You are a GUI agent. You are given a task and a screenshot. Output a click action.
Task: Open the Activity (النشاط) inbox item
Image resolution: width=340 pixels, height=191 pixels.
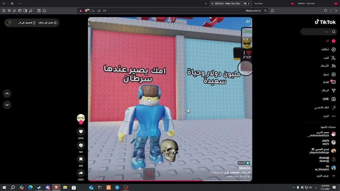tap(329, 82)
